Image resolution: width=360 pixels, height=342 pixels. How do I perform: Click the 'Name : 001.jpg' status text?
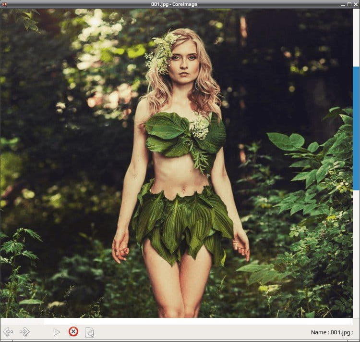(x=332, y=332)
